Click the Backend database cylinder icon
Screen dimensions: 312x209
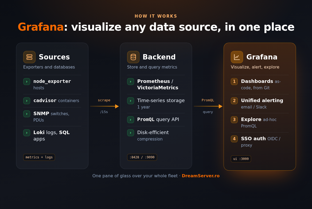(133, 57)
